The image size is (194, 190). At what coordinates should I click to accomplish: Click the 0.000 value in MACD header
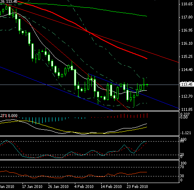(x=13, y=116)
